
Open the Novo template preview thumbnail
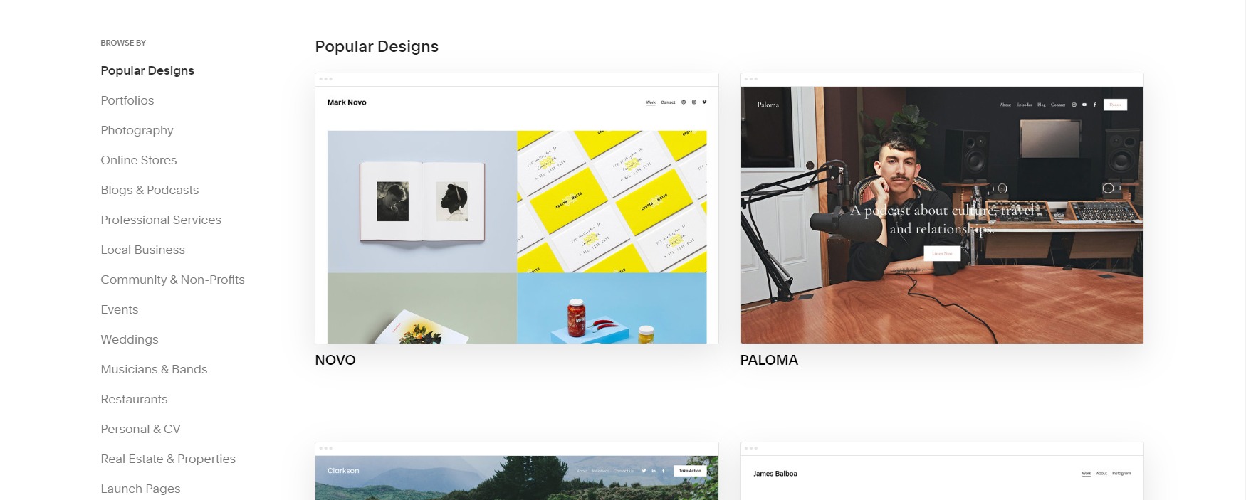point(517,208)
